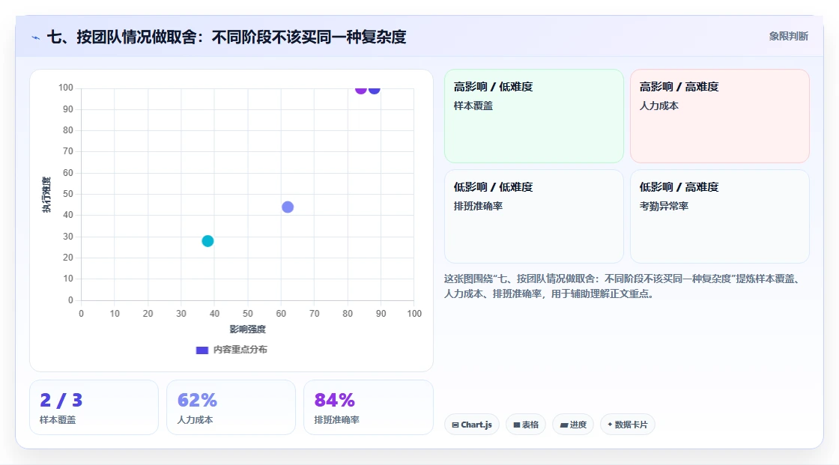Image resolution: width=839 pixels, height=465 pixels.
Task: Click 人力成本 text in the pink card
Action: [x=658, y=106]
